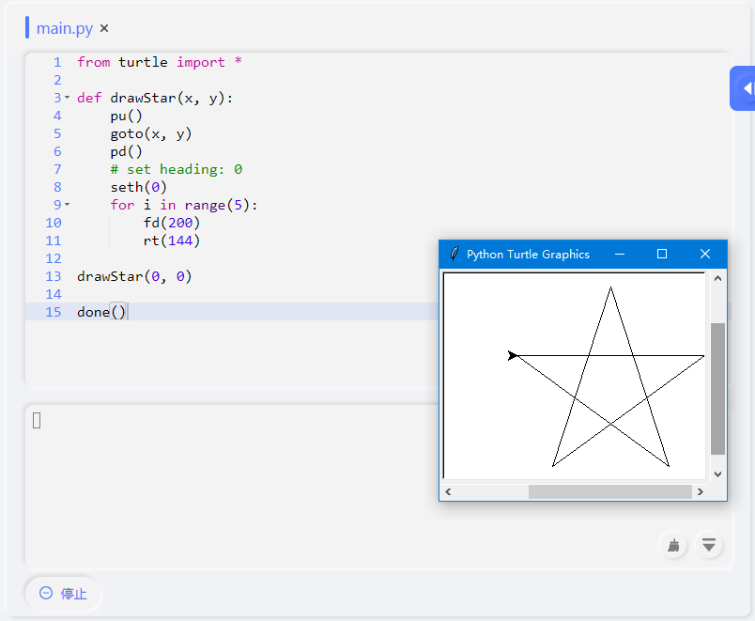The width and height of the screenshot is (755, 621).
Task: Click the 'seth(0)' code line
Action: (138, 187)
